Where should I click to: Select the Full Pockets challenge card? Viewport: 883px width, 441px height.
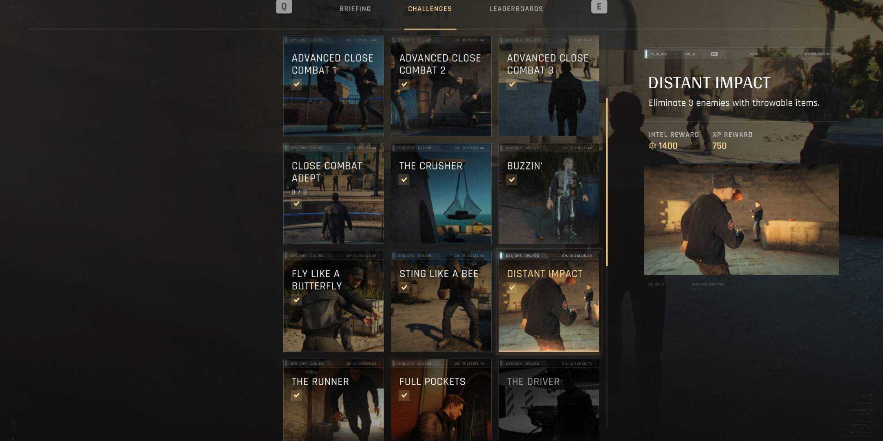[x=441, y=400]
